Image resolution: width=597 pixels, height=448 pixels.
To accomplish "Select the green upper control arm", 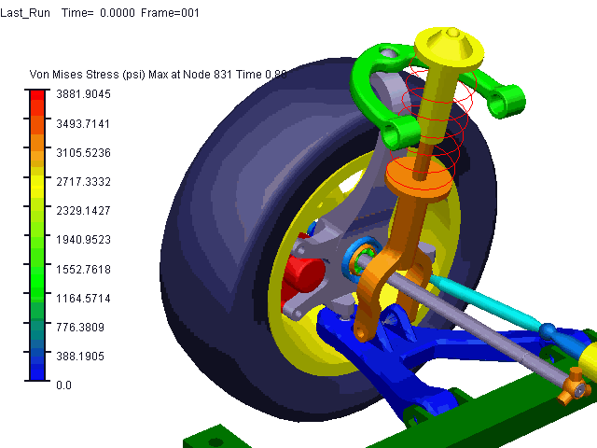I will [373, 84].
